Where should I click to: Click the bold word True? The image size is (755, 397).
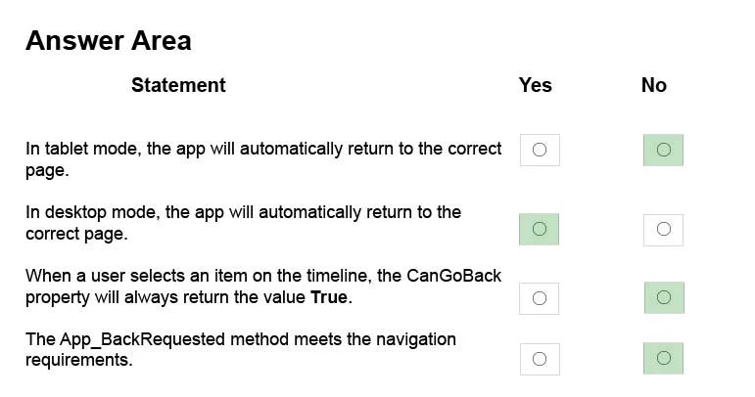328,297
